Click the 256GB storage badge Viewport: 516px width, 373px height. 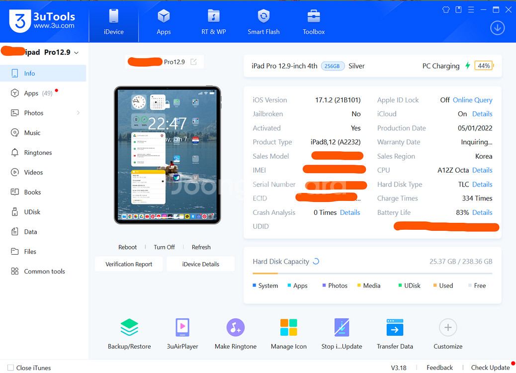(x=333, y=66)
